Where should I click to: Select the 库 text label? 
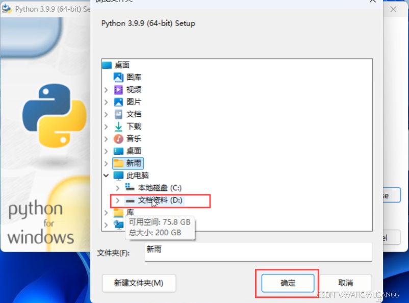coord(130,212)
